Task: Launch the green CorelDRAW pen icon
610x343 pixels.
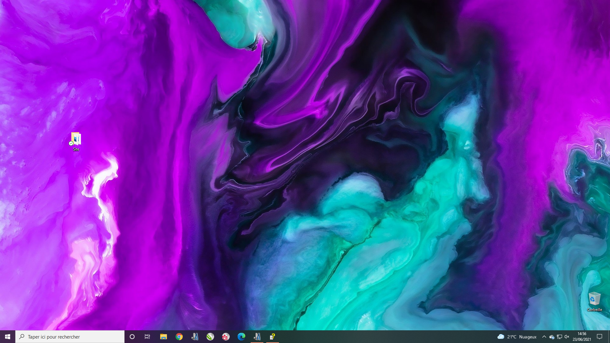Action: (210, 337)
